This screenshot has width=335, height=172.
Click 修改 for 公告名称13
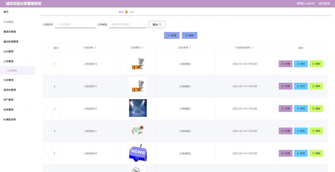[x=301, y=86]
